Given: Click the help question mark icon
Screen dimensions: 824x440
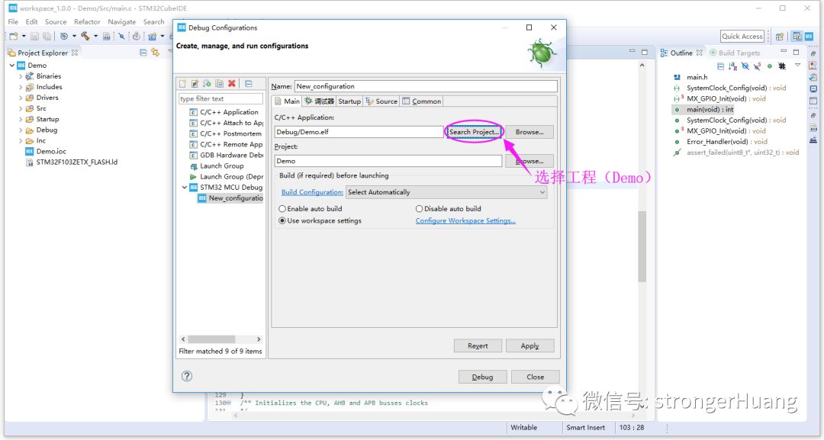Looking at the screenshot, I should point(187,376).
